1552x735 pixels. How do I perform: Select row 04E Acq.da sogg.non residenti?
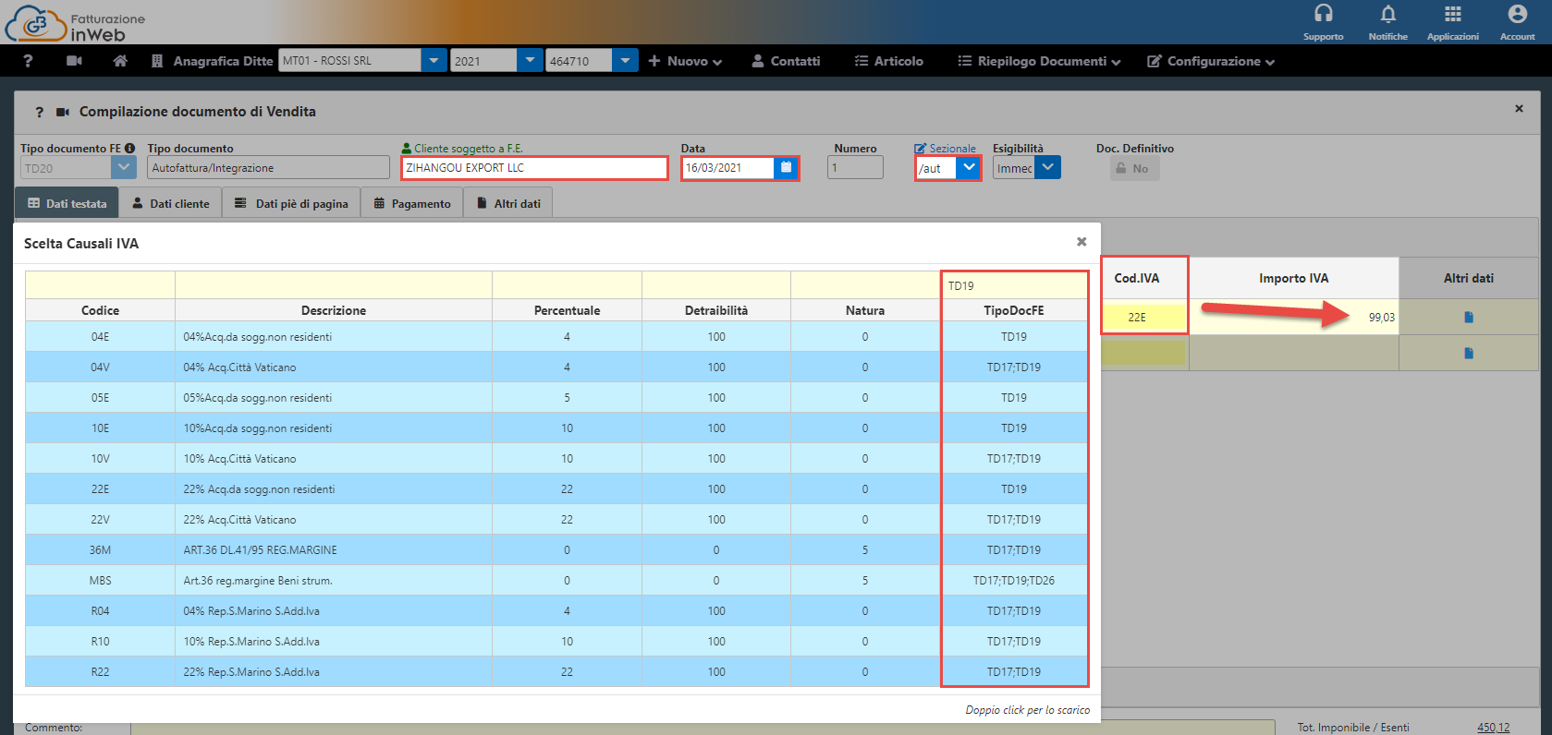click(x=556, y=337)
